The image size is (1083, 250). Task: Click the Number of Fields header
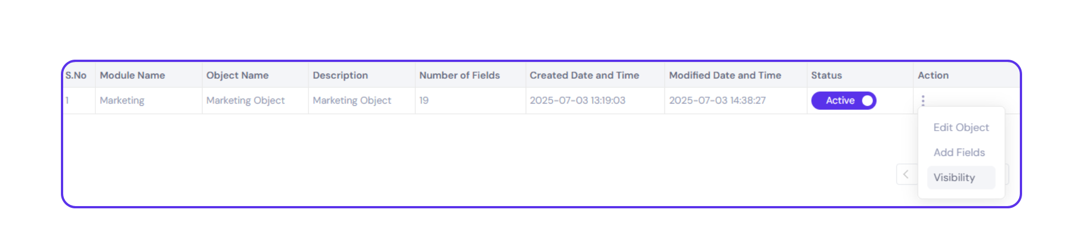click(459, 75)
